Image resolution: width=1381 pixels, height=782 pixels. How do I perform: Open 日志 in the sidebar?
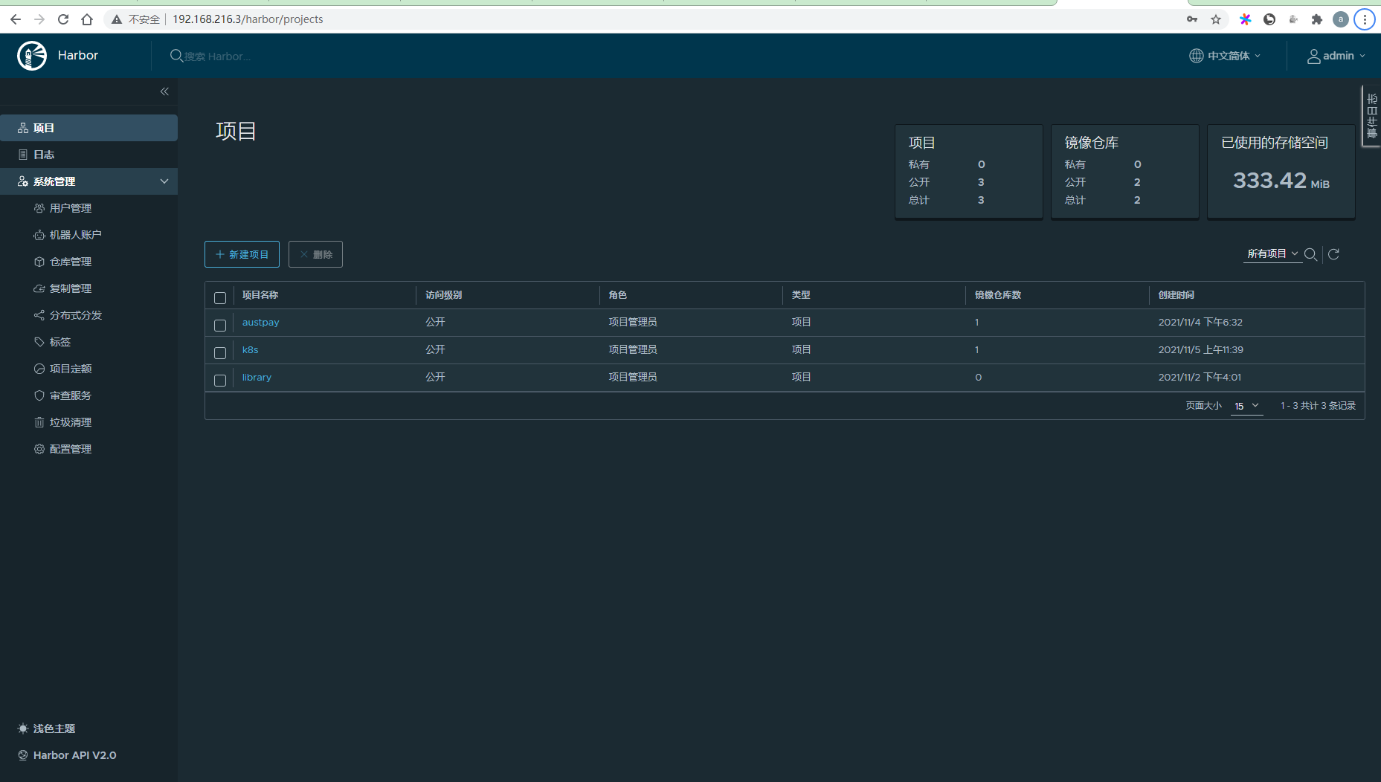coord(88,155)
